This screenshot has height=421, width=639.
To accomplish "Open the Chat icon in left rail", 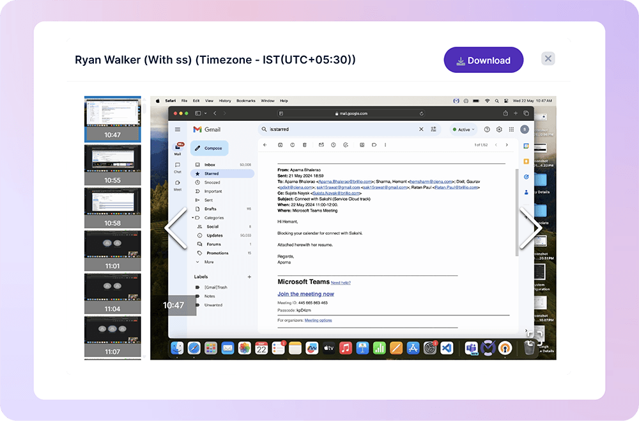I will 178,167.
